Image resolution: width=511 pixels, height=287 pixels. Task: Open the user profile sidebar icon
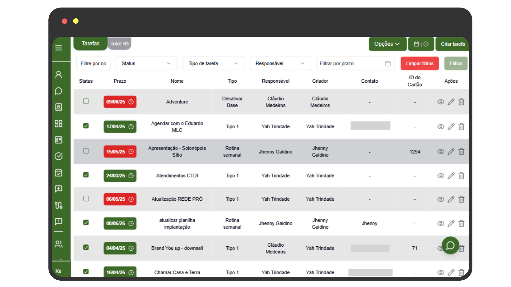tap(59, 74)
